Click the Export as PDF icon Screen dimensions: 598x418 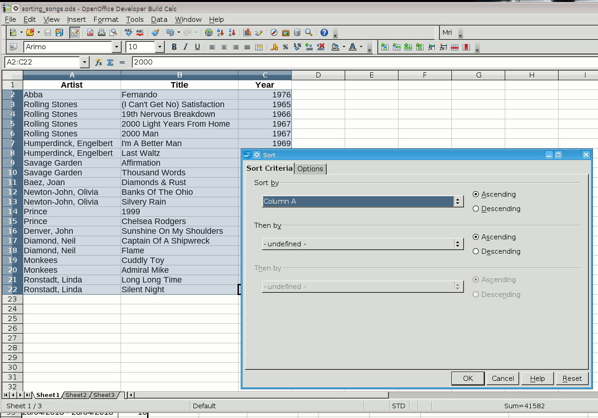pos(90,32)
